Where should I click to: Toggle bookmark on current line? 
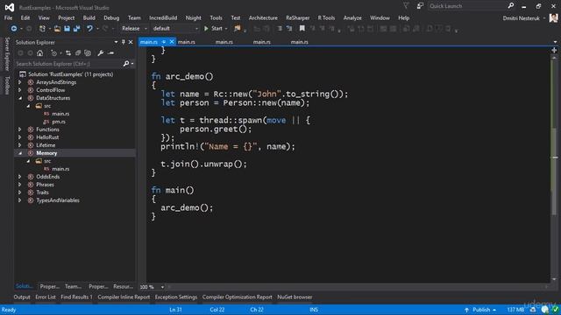click(x=302, y=29)
